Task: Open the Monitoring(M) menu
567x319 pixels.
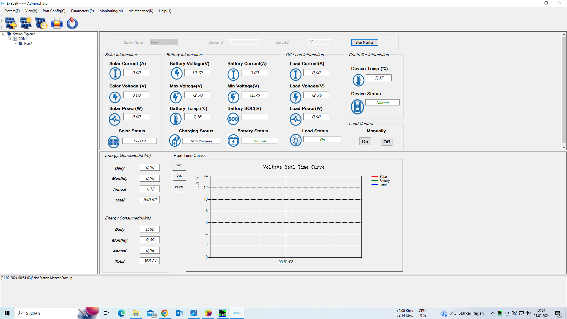Action: pyautogui.click(x=111, y=11)
